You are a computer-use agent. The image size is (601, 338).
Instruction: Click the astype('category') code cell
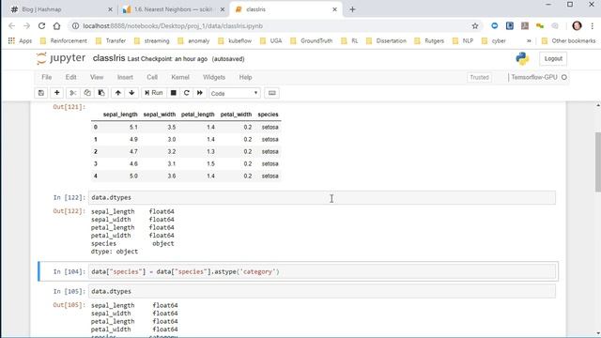(x=322, y=271)
